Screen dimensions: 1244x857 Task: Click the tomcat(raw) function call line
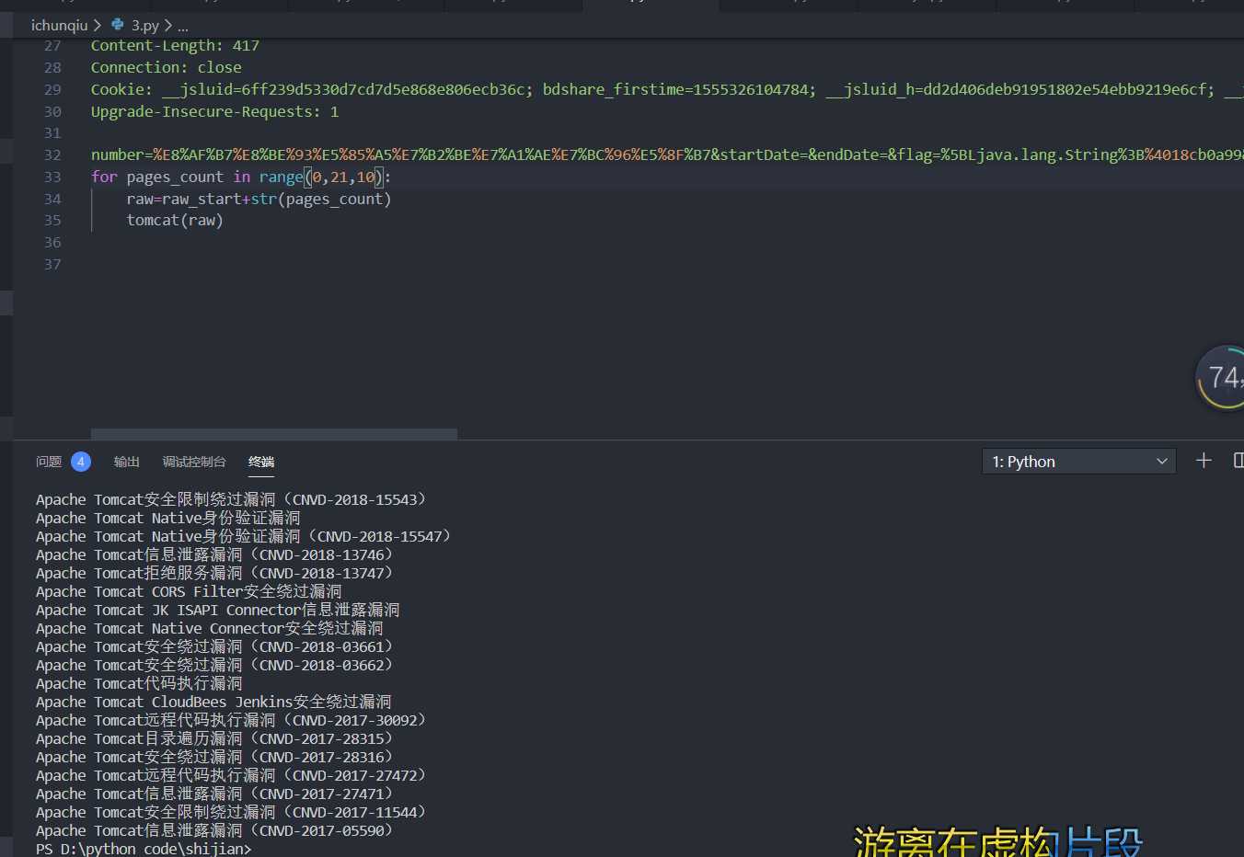(x=175, y=220)
